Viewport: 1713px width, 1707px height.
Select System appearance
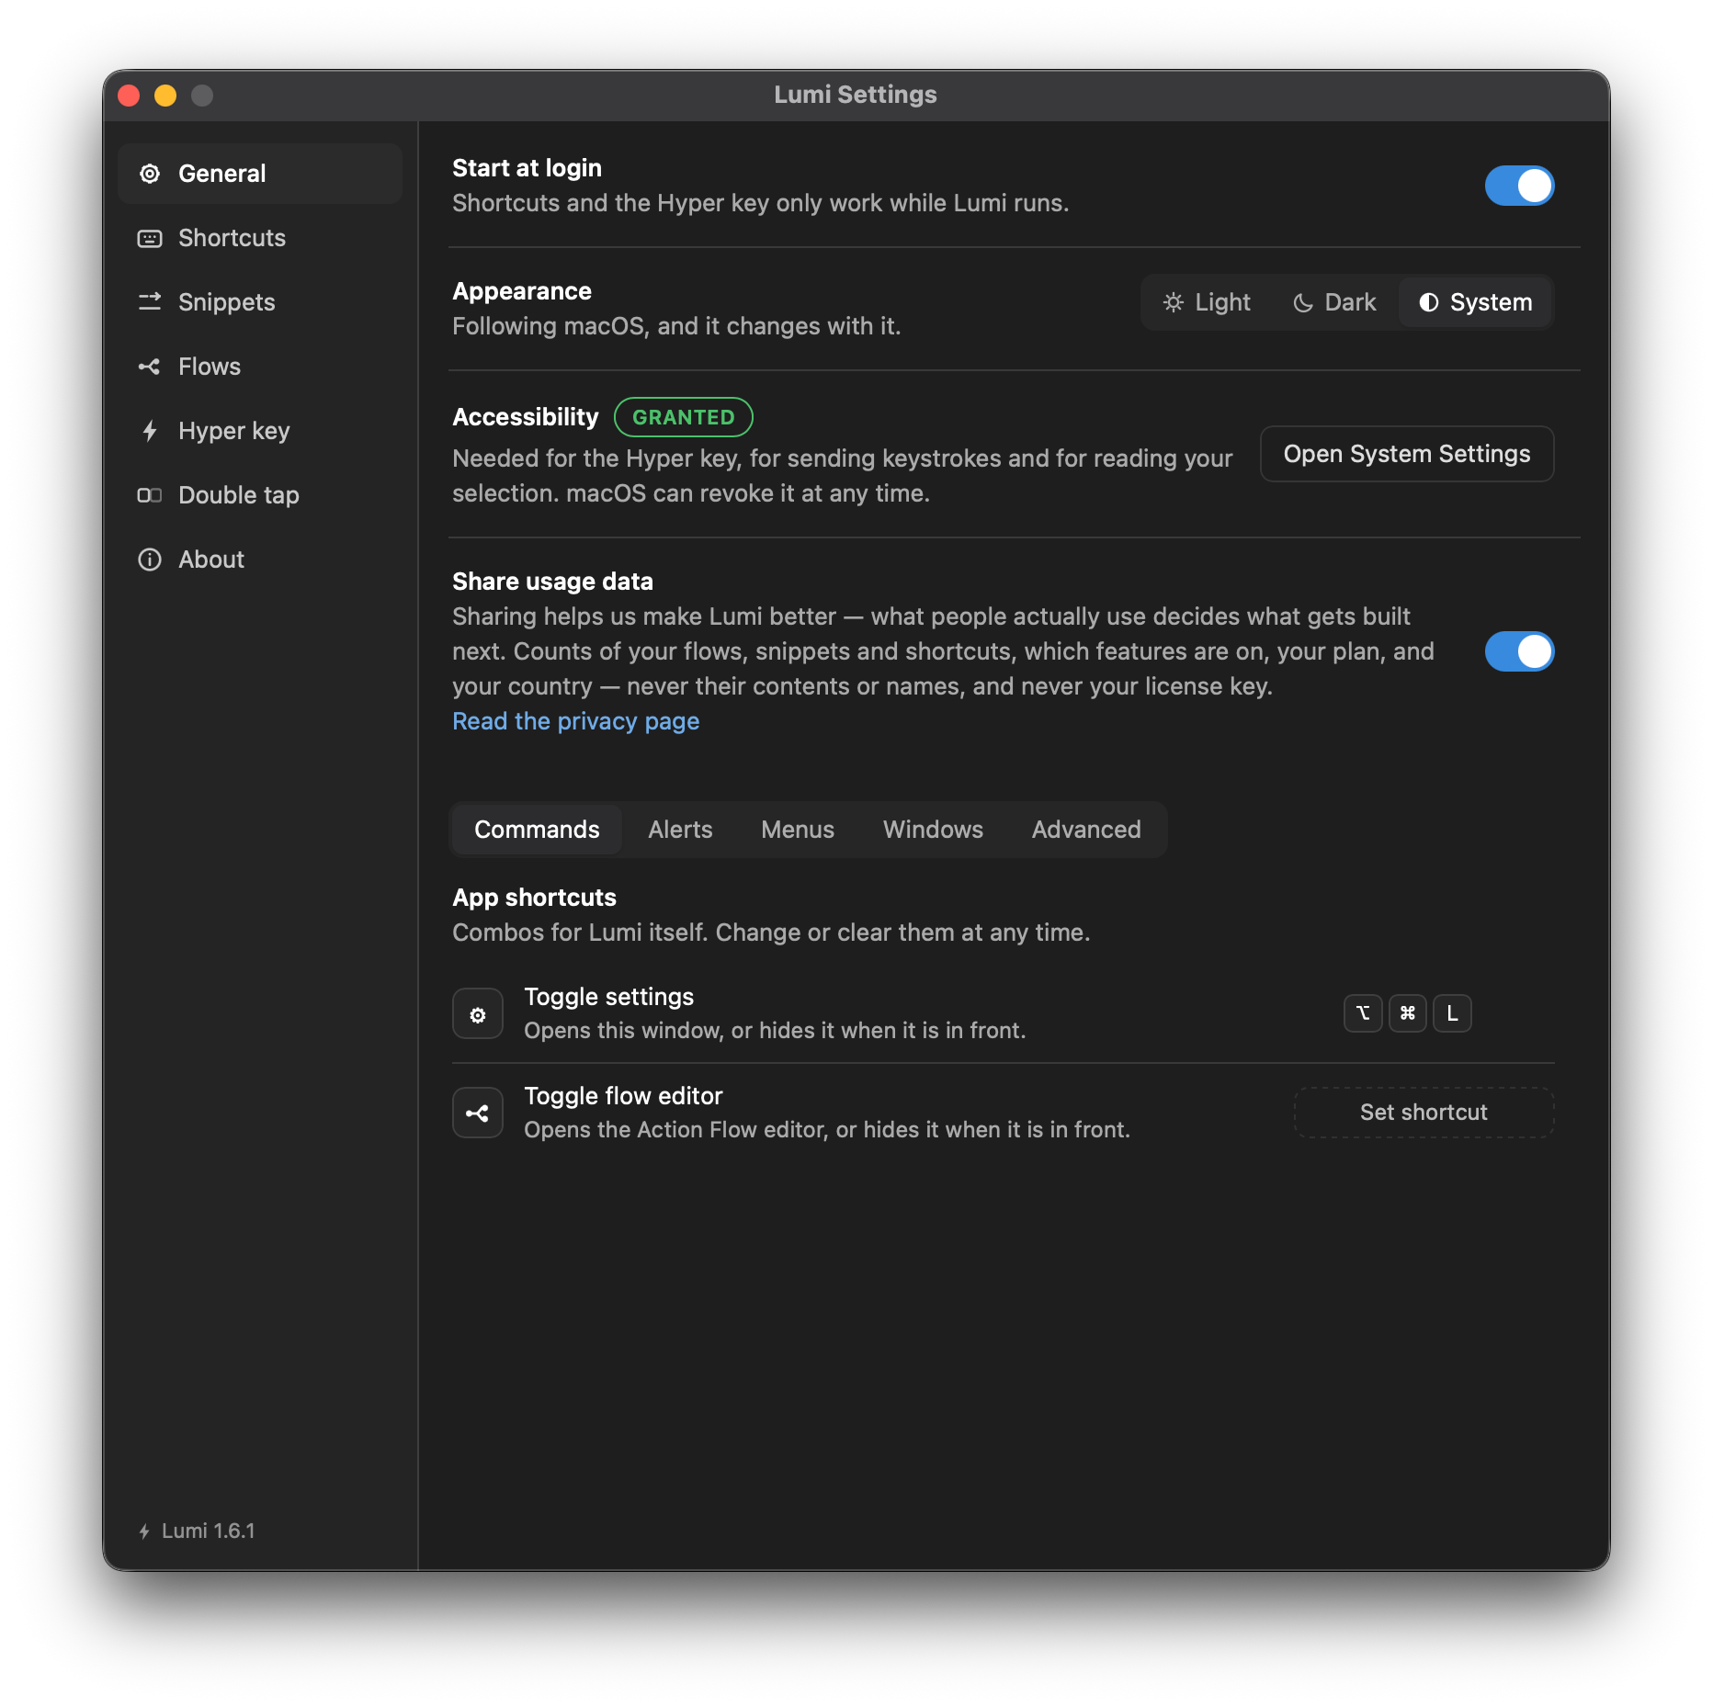pos(1476,302)
